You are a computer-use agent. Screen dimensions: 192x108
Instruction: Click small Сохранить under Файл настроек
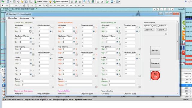[x=149, y=30]
